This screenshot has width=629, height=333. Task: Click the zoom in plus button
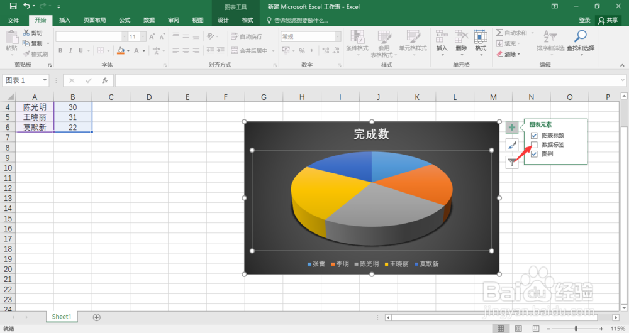click(x=601, y=329)
